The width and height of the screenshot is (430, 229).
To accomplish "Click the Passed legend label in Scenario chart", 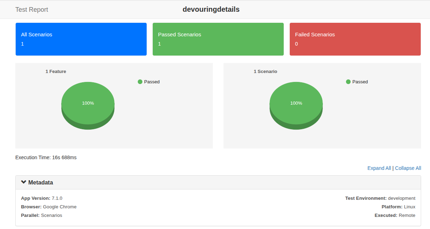I will tap(360, 82).
